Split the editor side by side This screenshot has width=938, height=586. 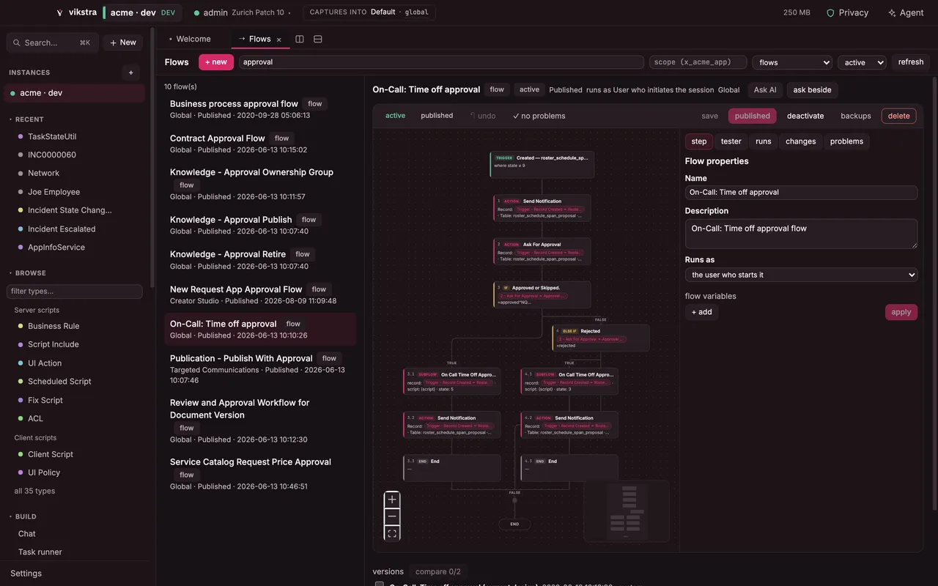tap(300, 39)
